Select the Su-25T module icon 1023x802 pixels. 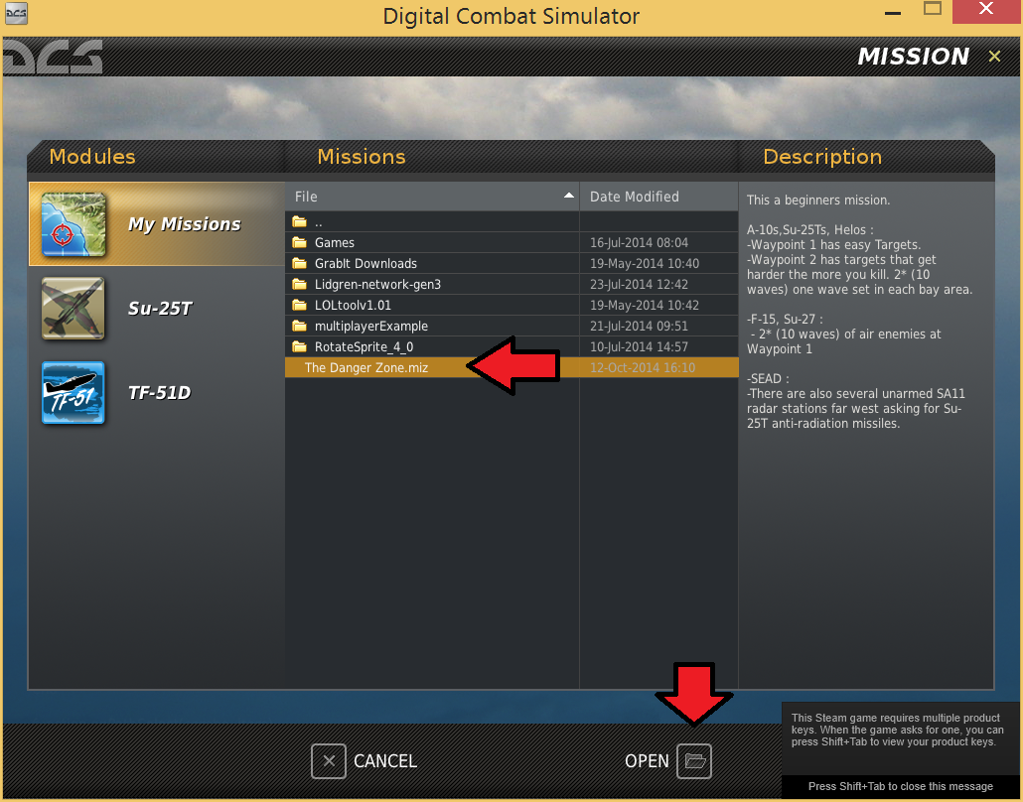(73, 309)
